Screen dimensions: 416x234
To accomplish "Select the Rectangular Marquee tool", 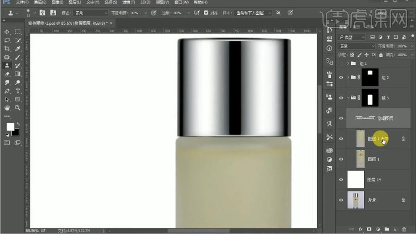I will [18, 32].
